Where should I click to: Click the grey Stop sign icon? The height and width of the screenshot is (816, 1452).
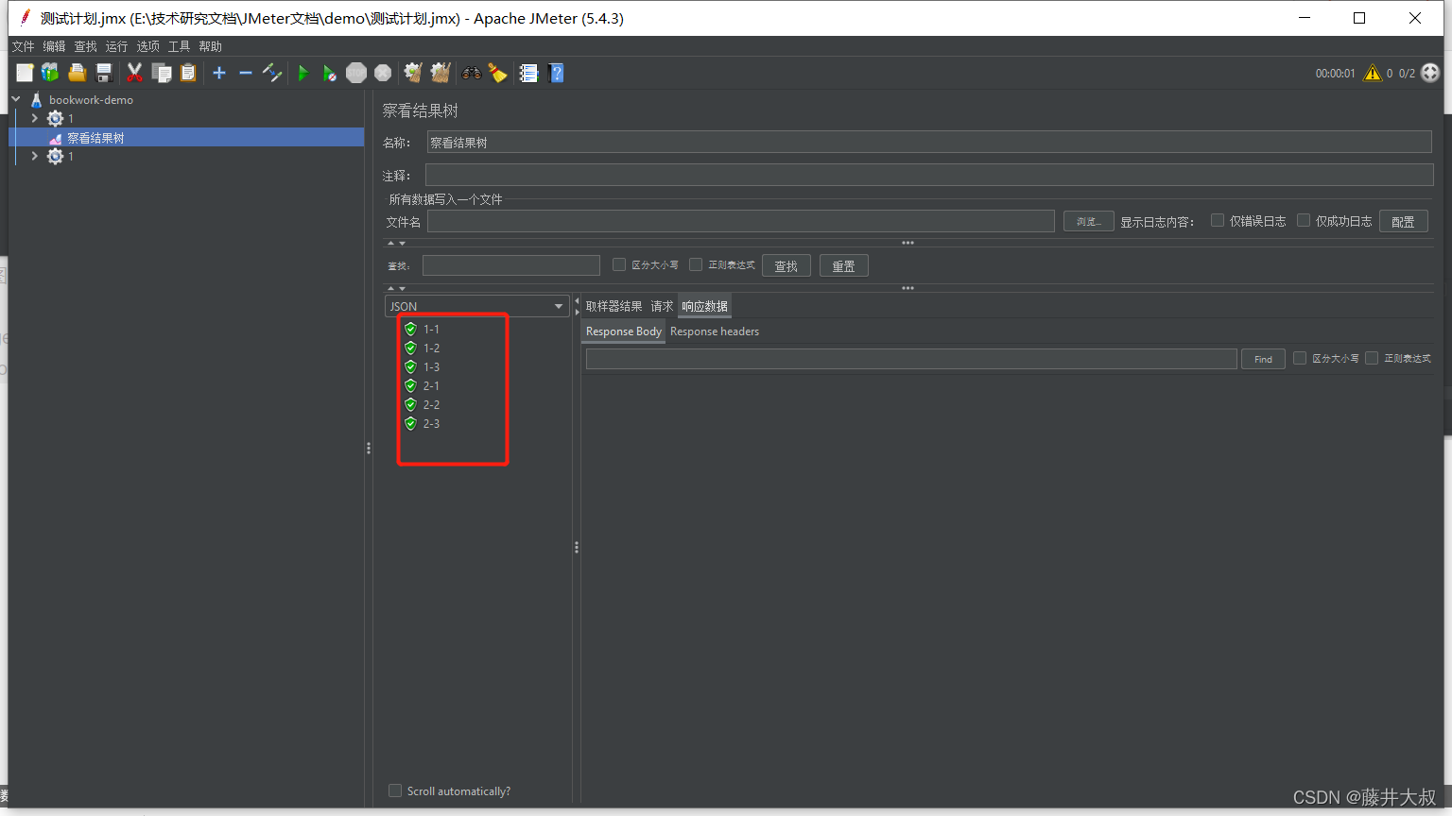356,73
